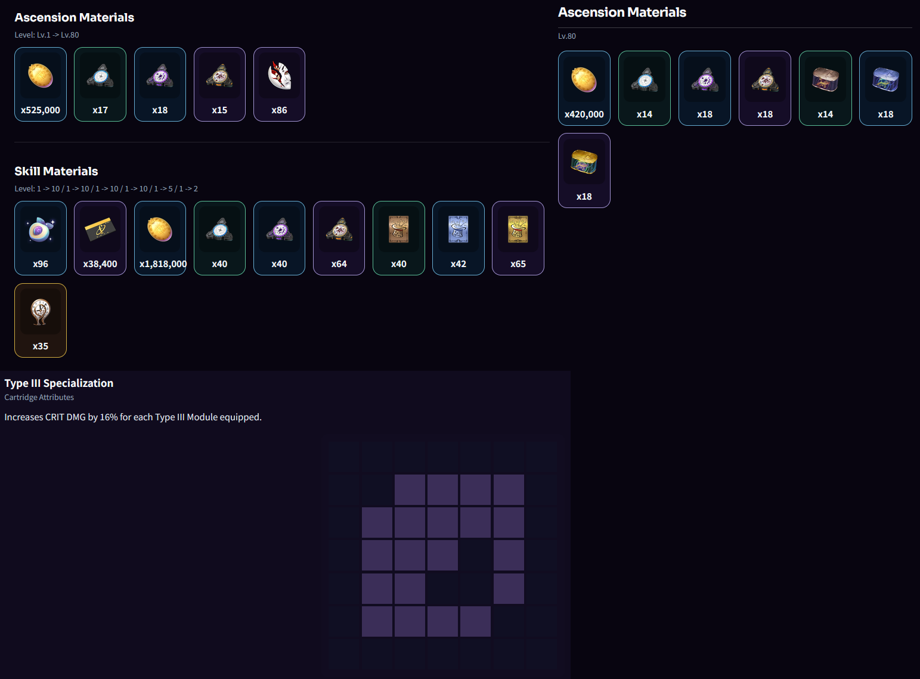Open the x65 gold card skill material

[518, 238]
